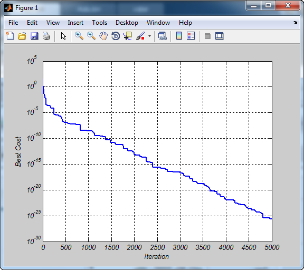Toggle the Insert Legend button
This screenshot has width=304, height=270.
[x=191, y=36]
